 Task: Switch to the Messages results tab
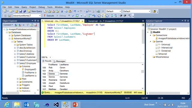(x=59, y=61)
